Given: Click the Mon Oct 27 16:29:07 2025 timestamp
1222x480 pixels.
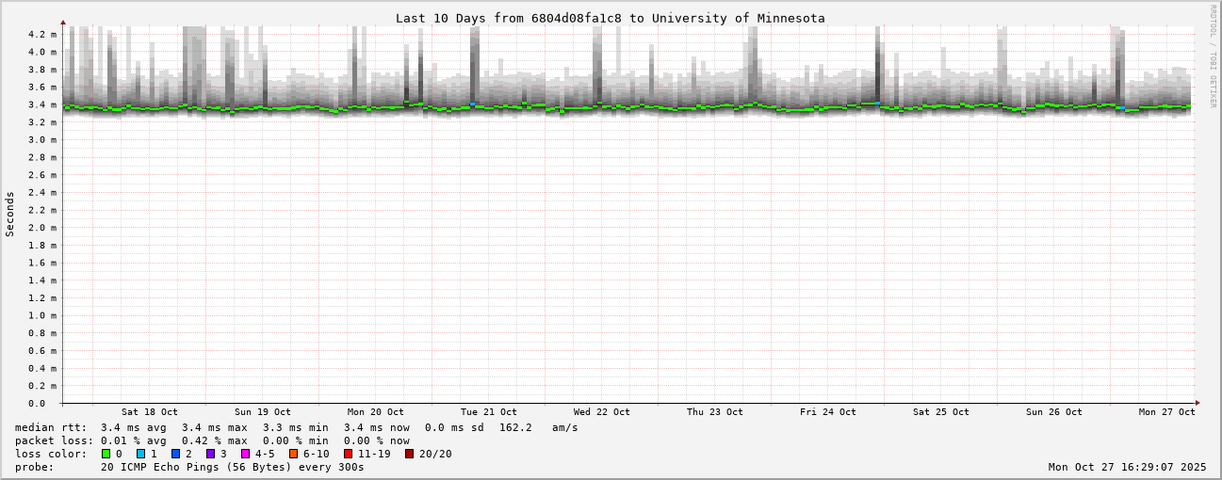Looking at the screenshot, I should click(1127, 467).
